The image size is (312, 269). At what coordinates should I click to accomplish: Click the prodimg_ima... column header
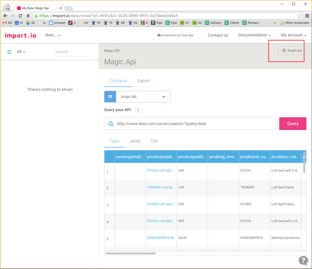[223, 157]
